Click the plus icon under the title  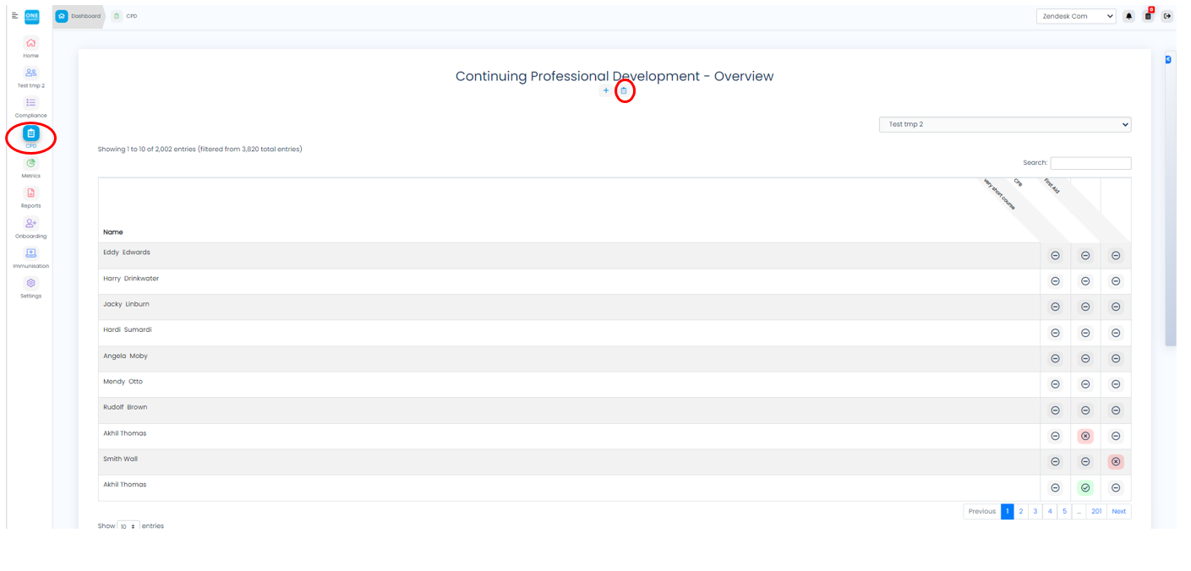point(606,90)
